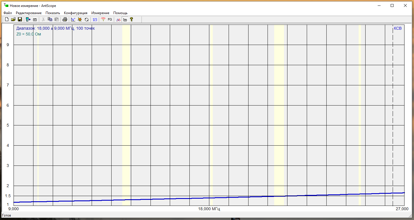The image size is (414, 220).
Task: Click the starburst measurement icon
Action: click(80, 20)
